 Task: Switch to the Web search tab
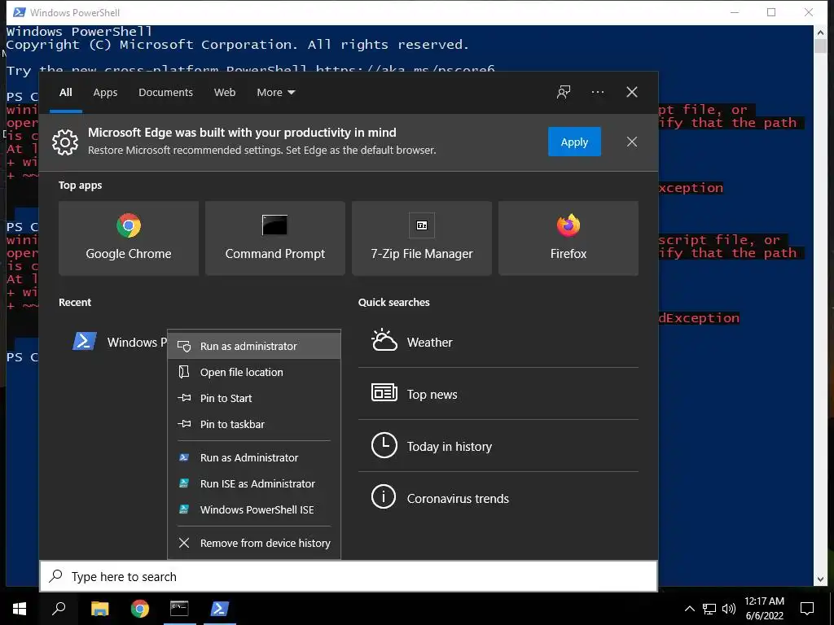tap(225, 93)
